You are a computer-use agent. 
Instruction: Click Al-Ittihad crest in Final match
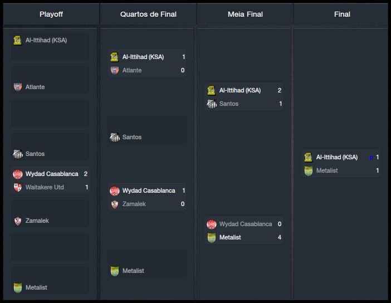(x=308, y=157)
